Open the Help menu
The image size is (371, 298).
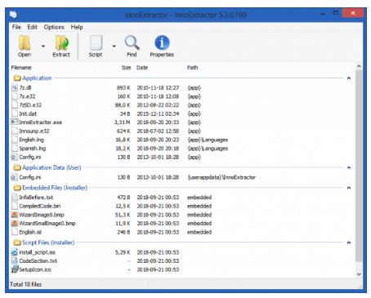click(77, 27)
